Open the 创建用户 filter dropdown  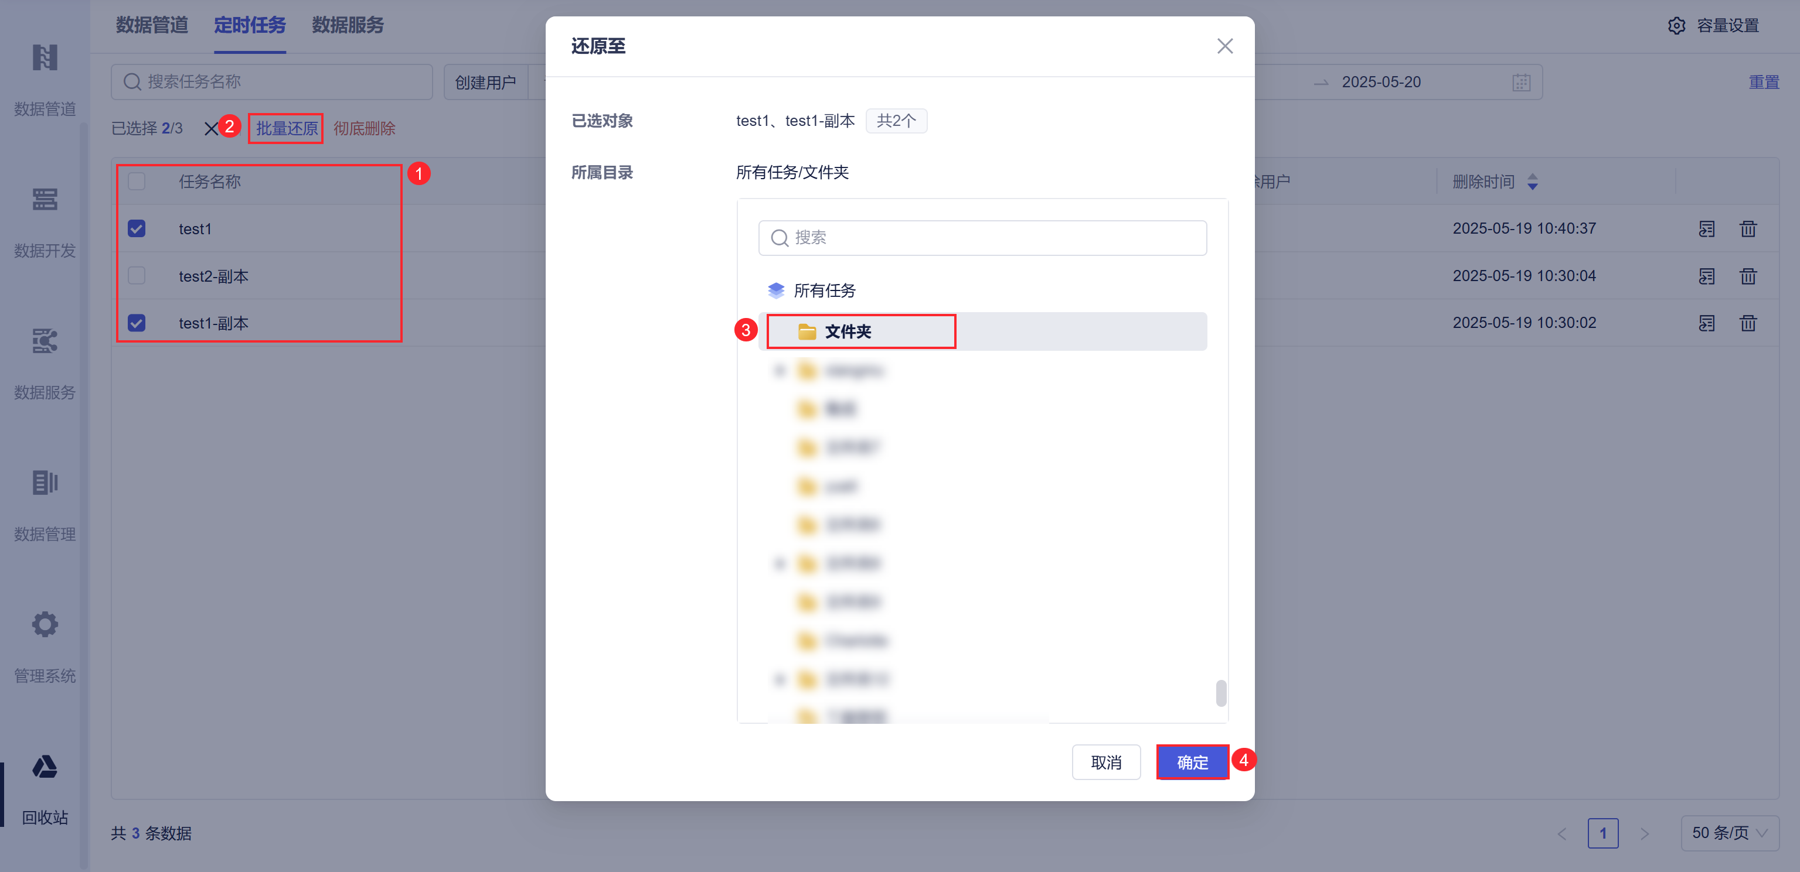click(x=486, y=83)
